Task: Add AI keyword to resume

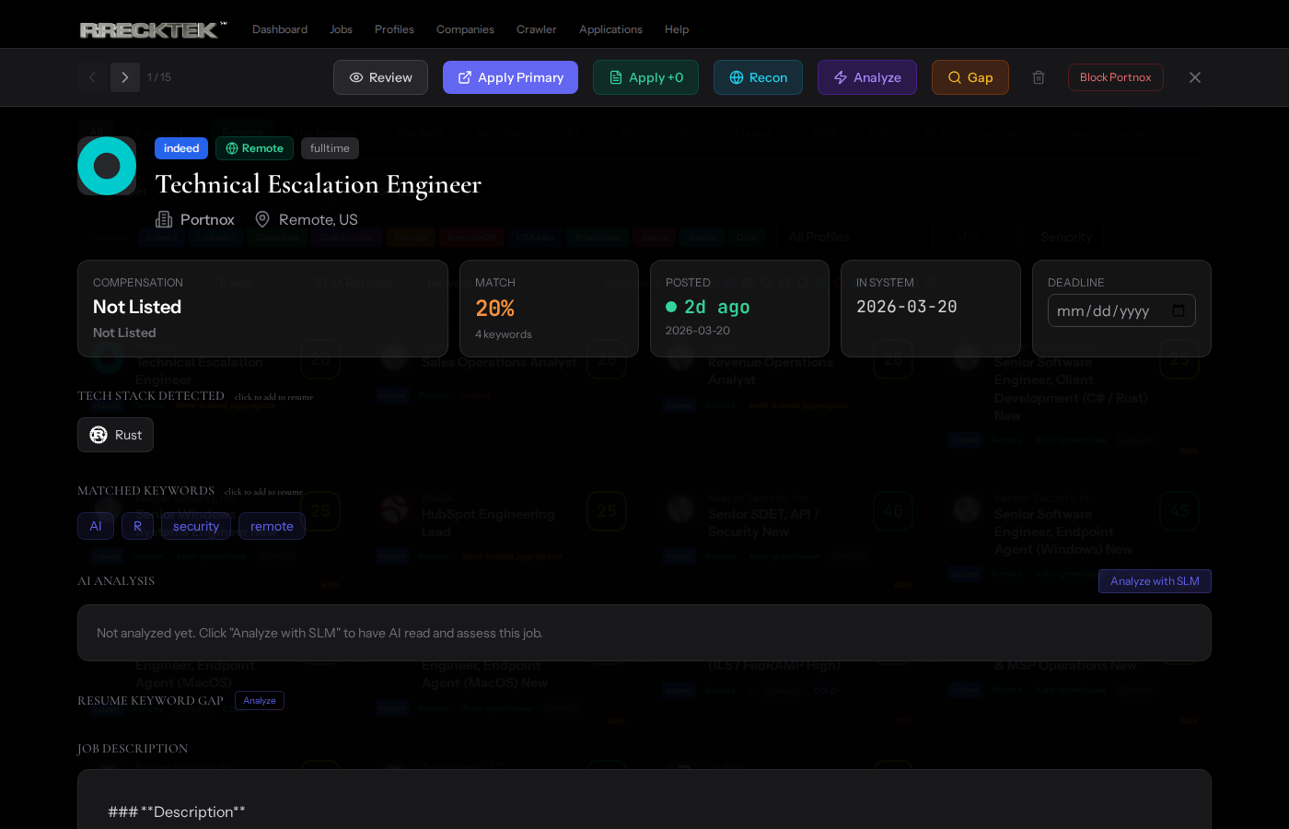Action: click(x=96, y=526)
